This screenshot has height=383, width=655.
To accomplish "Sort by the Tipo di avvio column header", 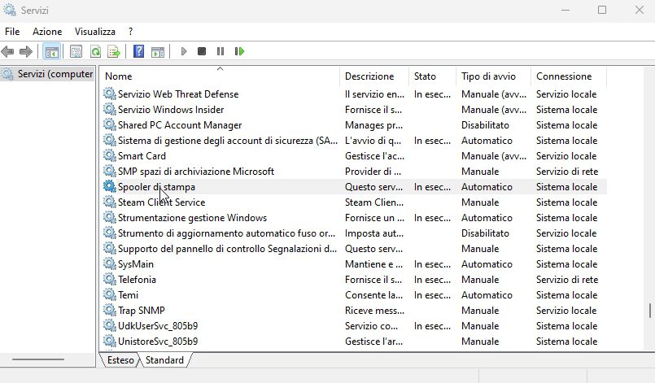I will point(493,76).
